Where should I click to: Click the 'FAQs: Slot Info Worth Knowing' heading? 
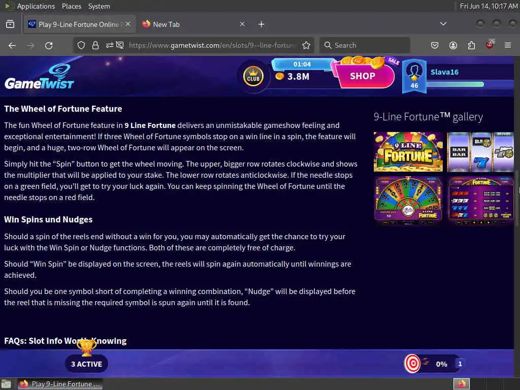pyautogui.click(x=66, y=341)
